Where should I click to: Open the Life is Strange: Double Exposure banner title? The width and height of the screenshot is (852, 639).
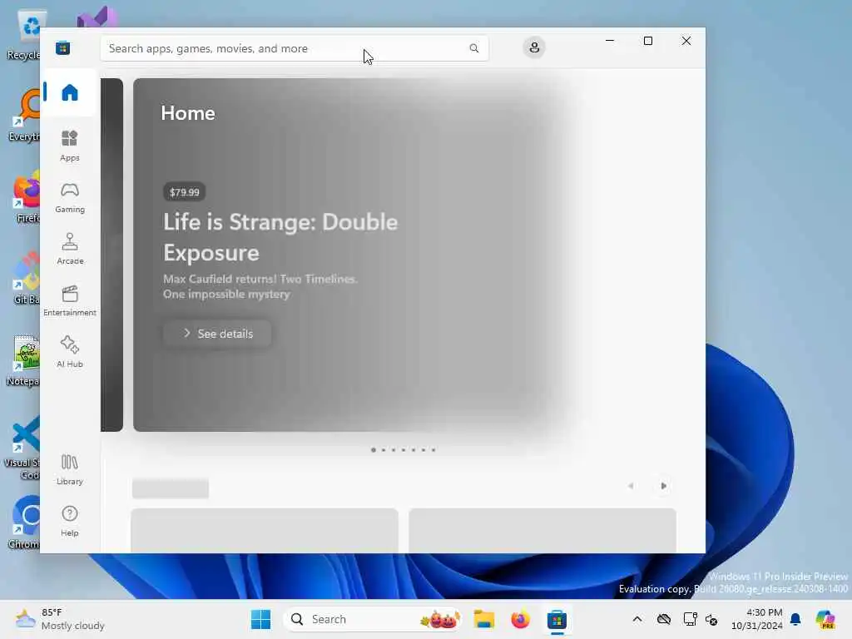tap(280, 237)
